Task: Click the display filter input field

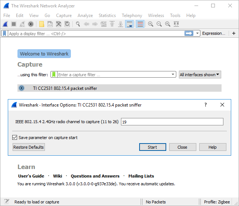Action: [x=96, y=33]
